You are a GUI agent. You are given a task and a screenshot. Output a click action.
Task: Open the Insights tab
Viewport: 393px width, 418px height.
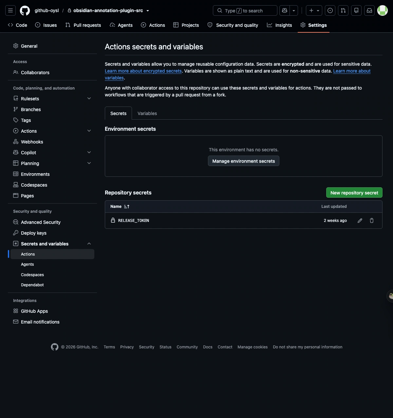(x=279, y=25)
